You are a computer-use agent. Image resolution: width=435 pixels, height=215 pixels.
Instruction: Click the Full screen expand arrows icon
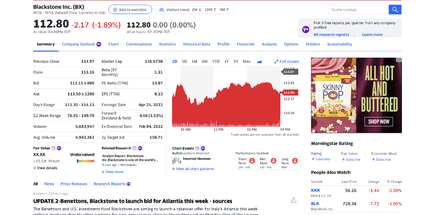coord(276,61)
